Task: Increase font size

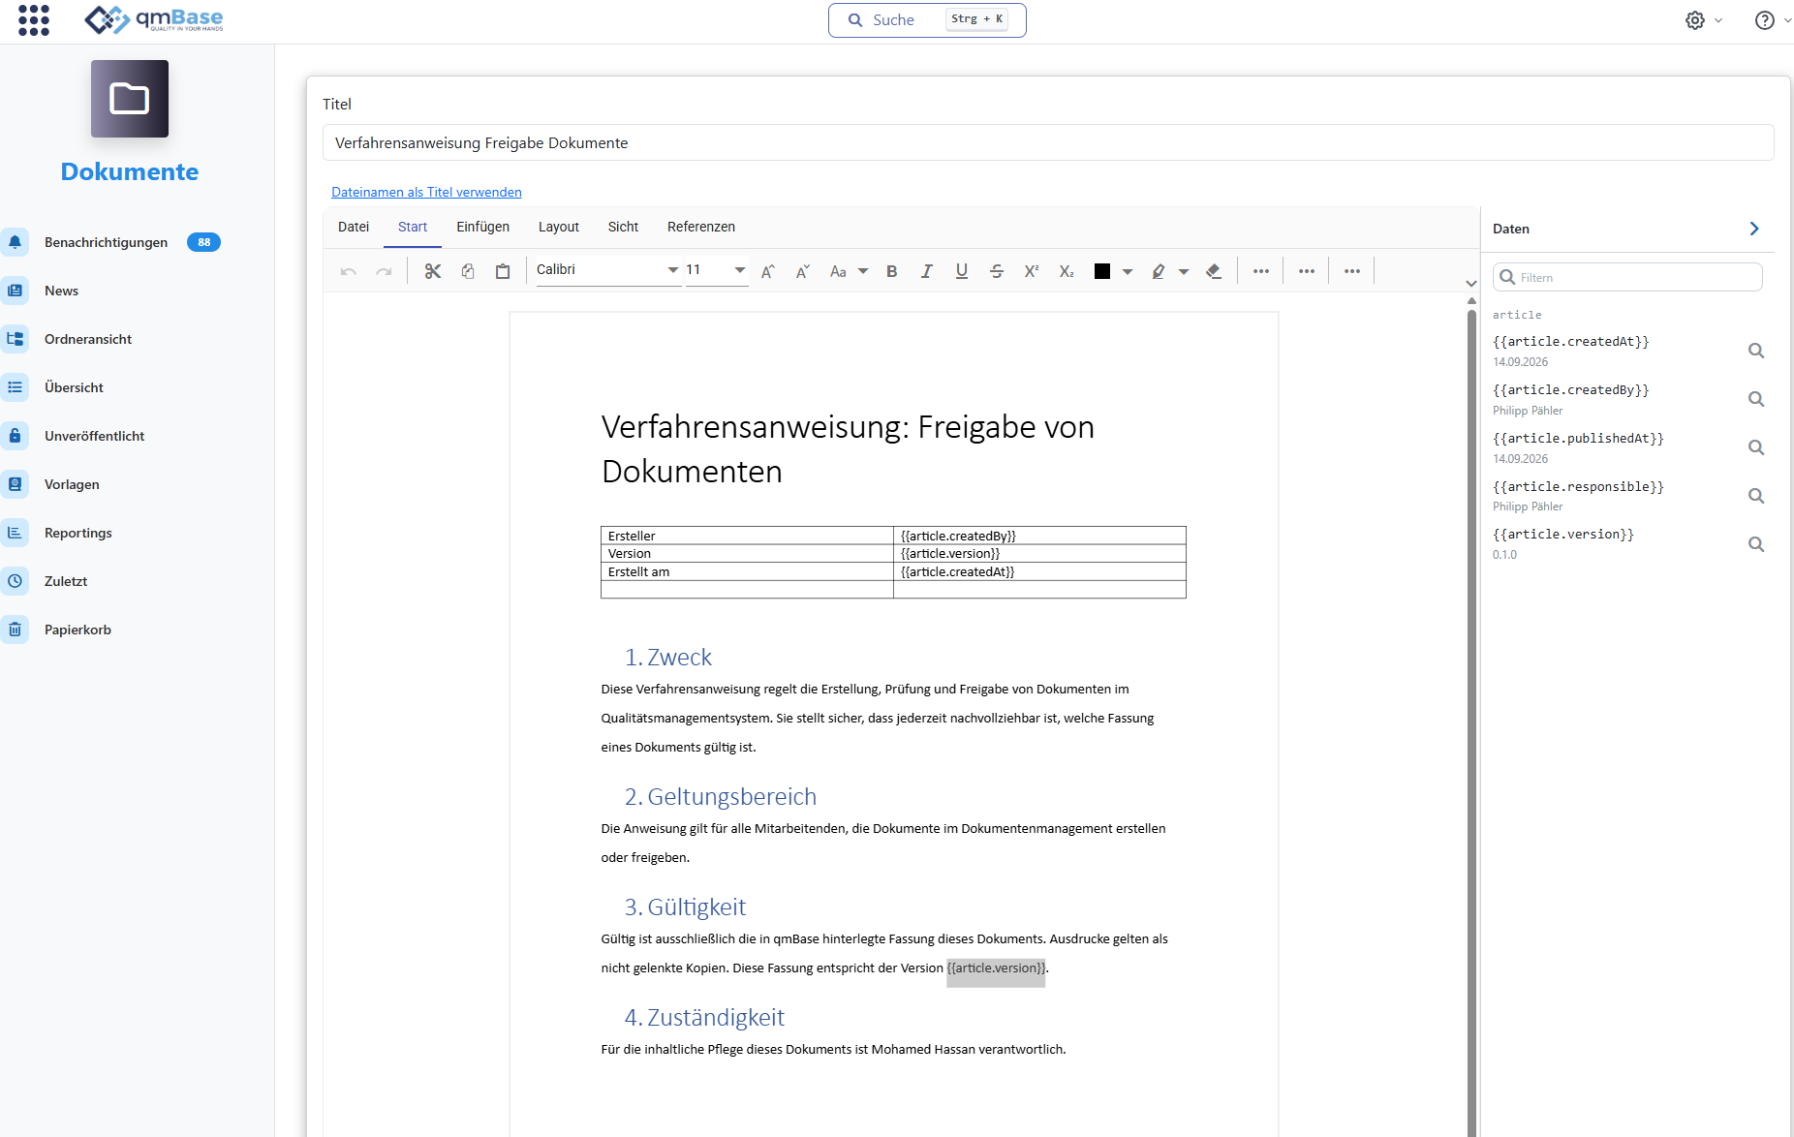Action: click(x=768, y=271)
